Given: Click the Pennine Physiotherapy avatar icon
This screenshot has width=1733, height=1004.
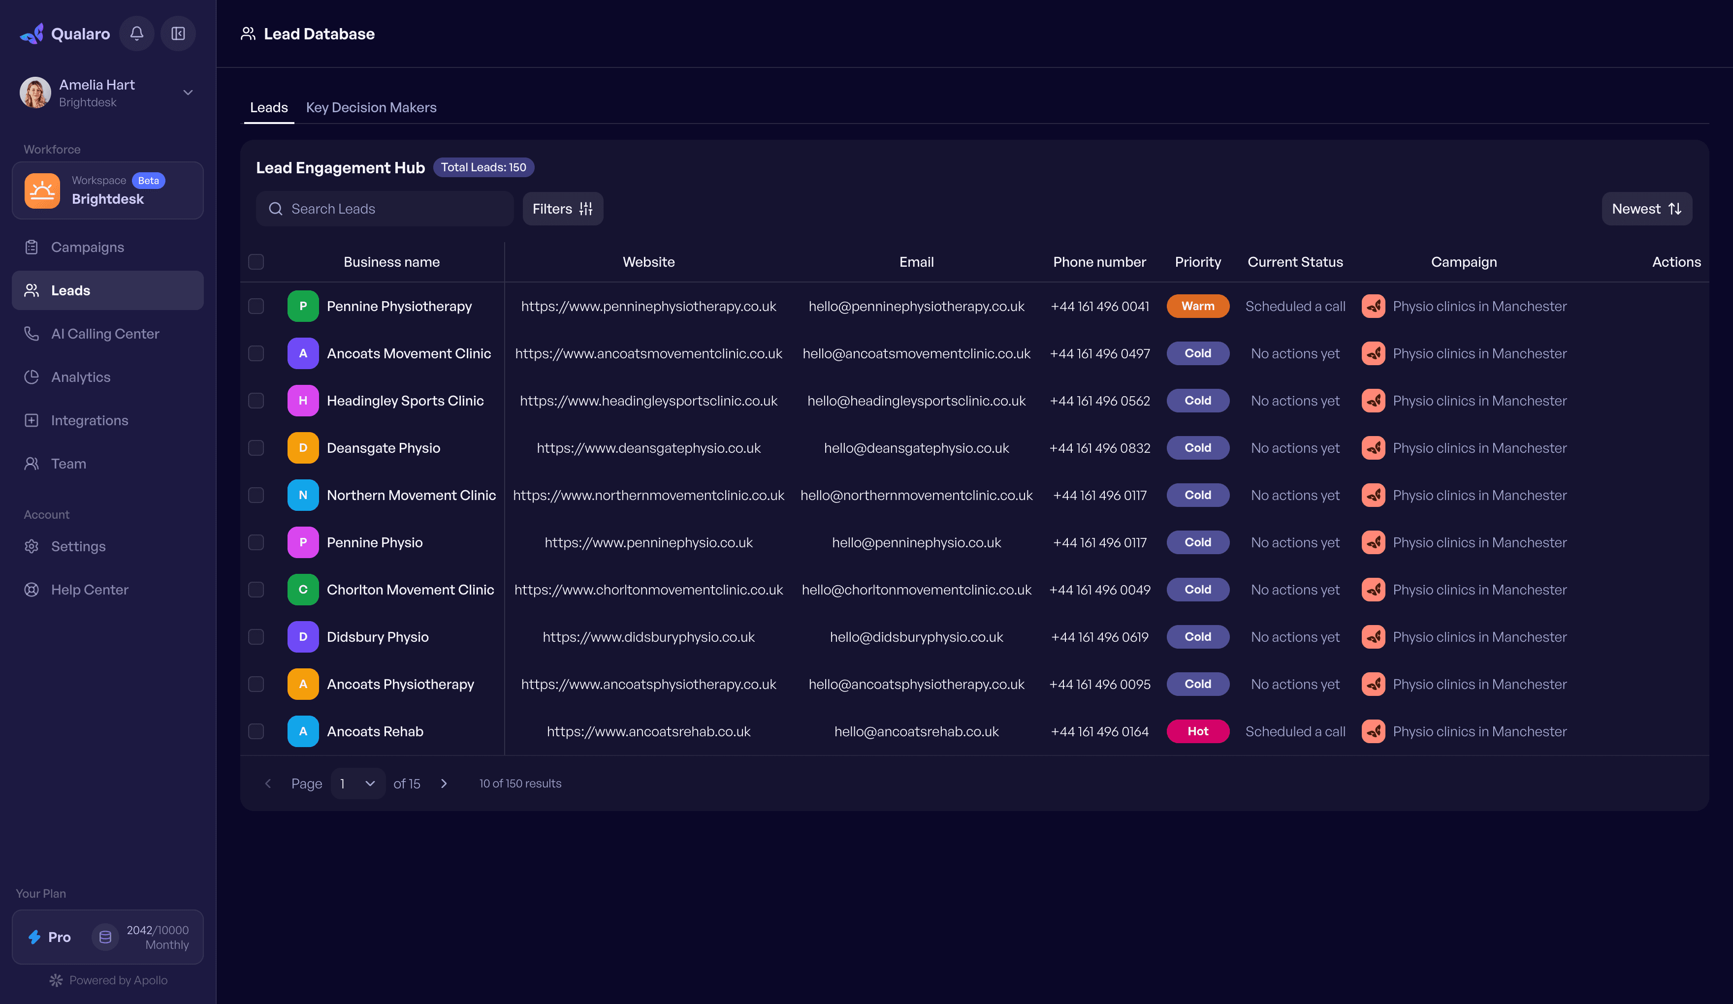Looking at the screenshot, I should (303, 306).
